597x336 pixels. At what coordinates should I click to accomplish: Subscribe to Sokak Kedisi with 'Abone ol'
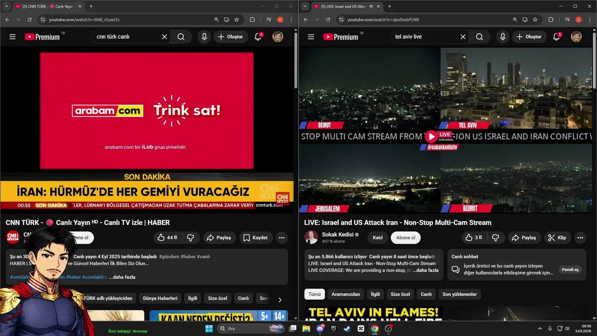pyautogui.click(x=406, y=238)
